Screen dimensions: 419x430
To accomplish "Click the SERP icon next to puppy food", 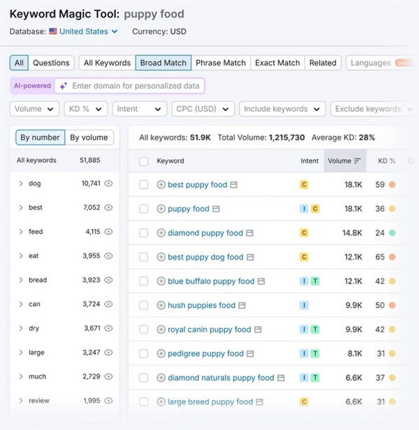I will coord(216,209).
